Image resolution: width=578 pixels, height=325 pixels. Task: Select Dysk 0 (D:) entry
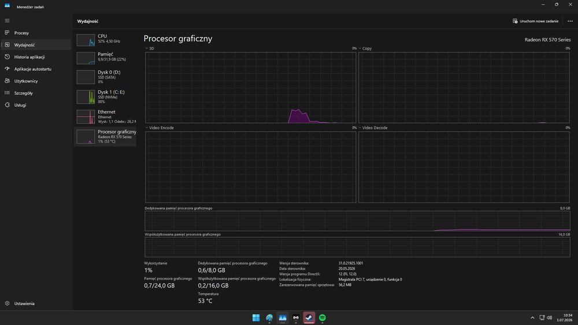[105, 77]
